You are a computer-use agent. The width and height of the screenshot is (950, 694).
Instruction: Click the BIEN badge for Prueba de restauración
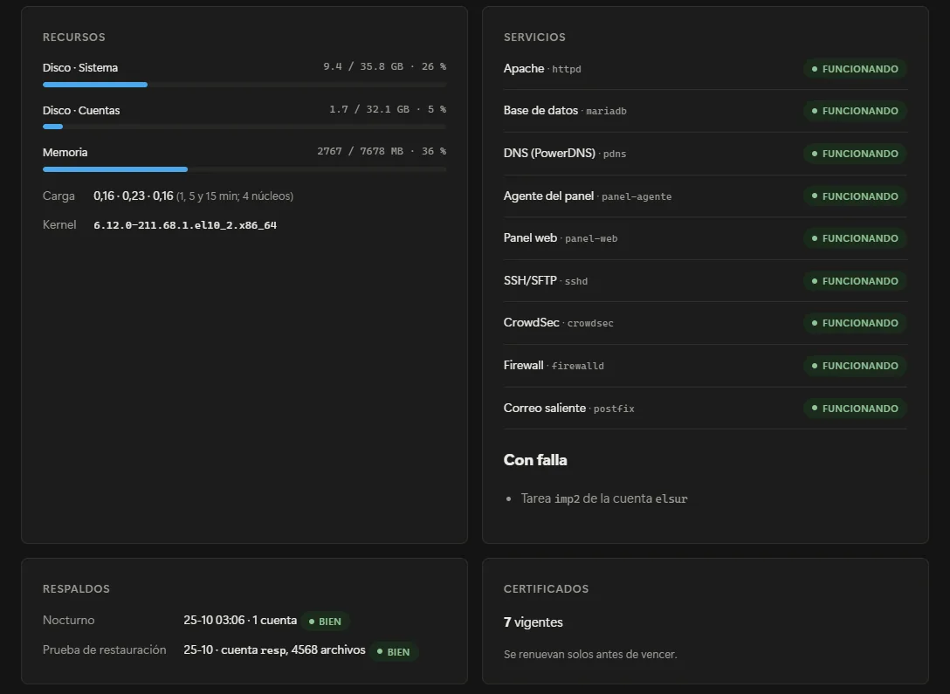pos(394,651)
